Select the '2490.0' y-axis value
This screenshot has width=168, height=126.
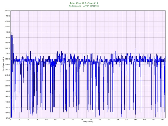8,75
